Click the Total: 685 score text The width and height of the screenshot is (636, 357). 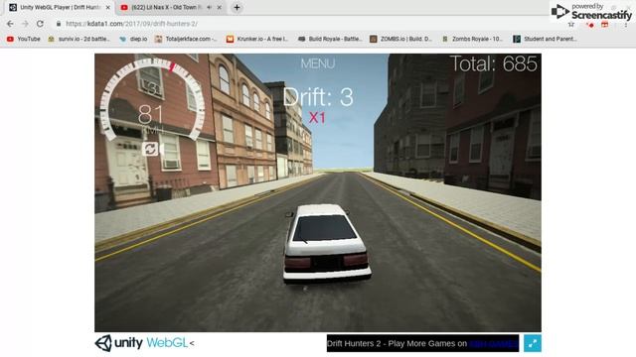494,63
